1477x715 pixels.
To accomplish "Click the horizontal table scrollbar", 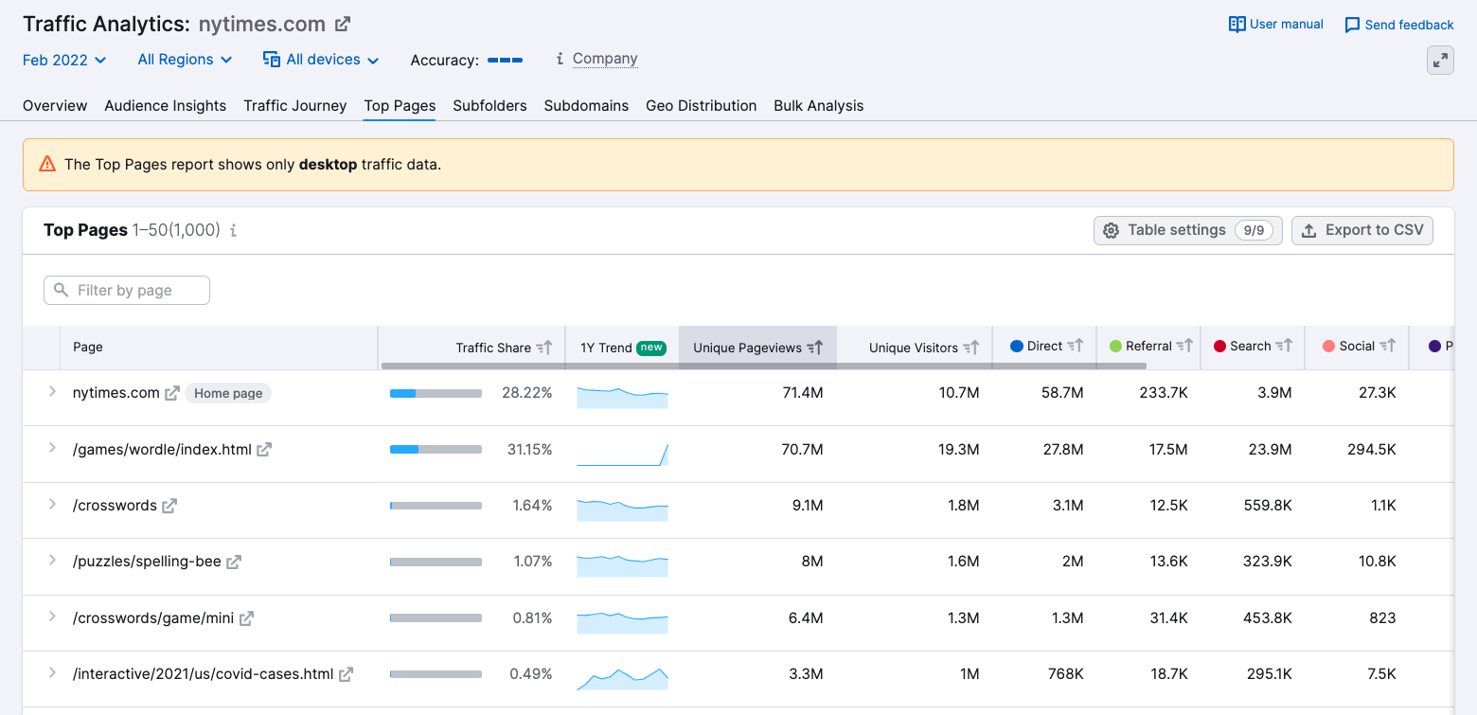I will [x=764, y=366].
